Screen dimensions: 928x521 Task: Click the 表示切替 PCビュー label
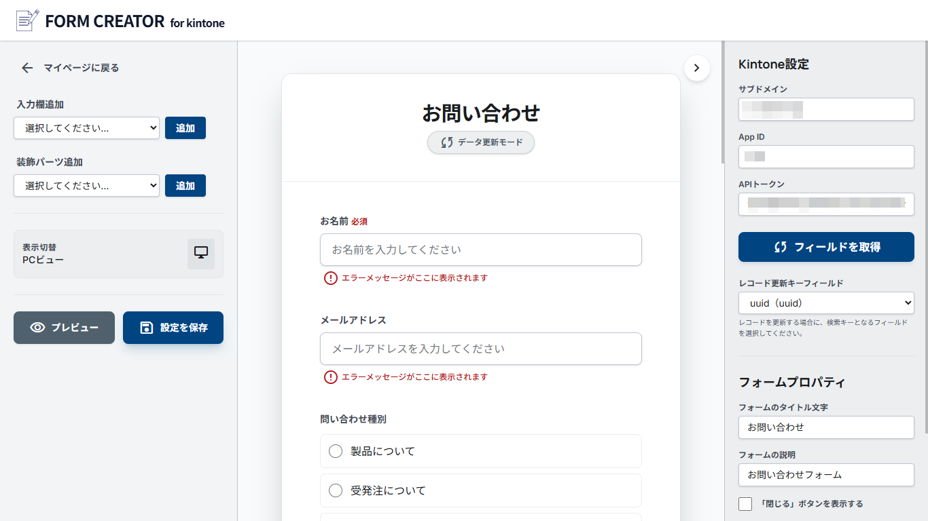tap(43, 254)
